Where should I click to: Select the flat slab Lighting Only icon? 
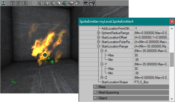tap(71, 3)
